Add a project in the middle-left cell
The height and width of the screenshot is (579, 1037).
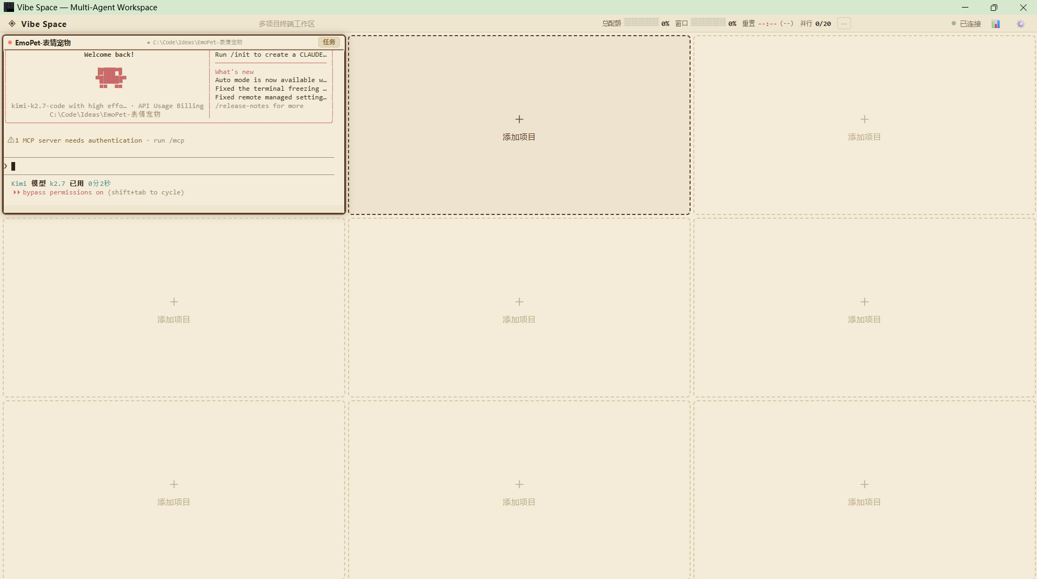tap(173, 308)
